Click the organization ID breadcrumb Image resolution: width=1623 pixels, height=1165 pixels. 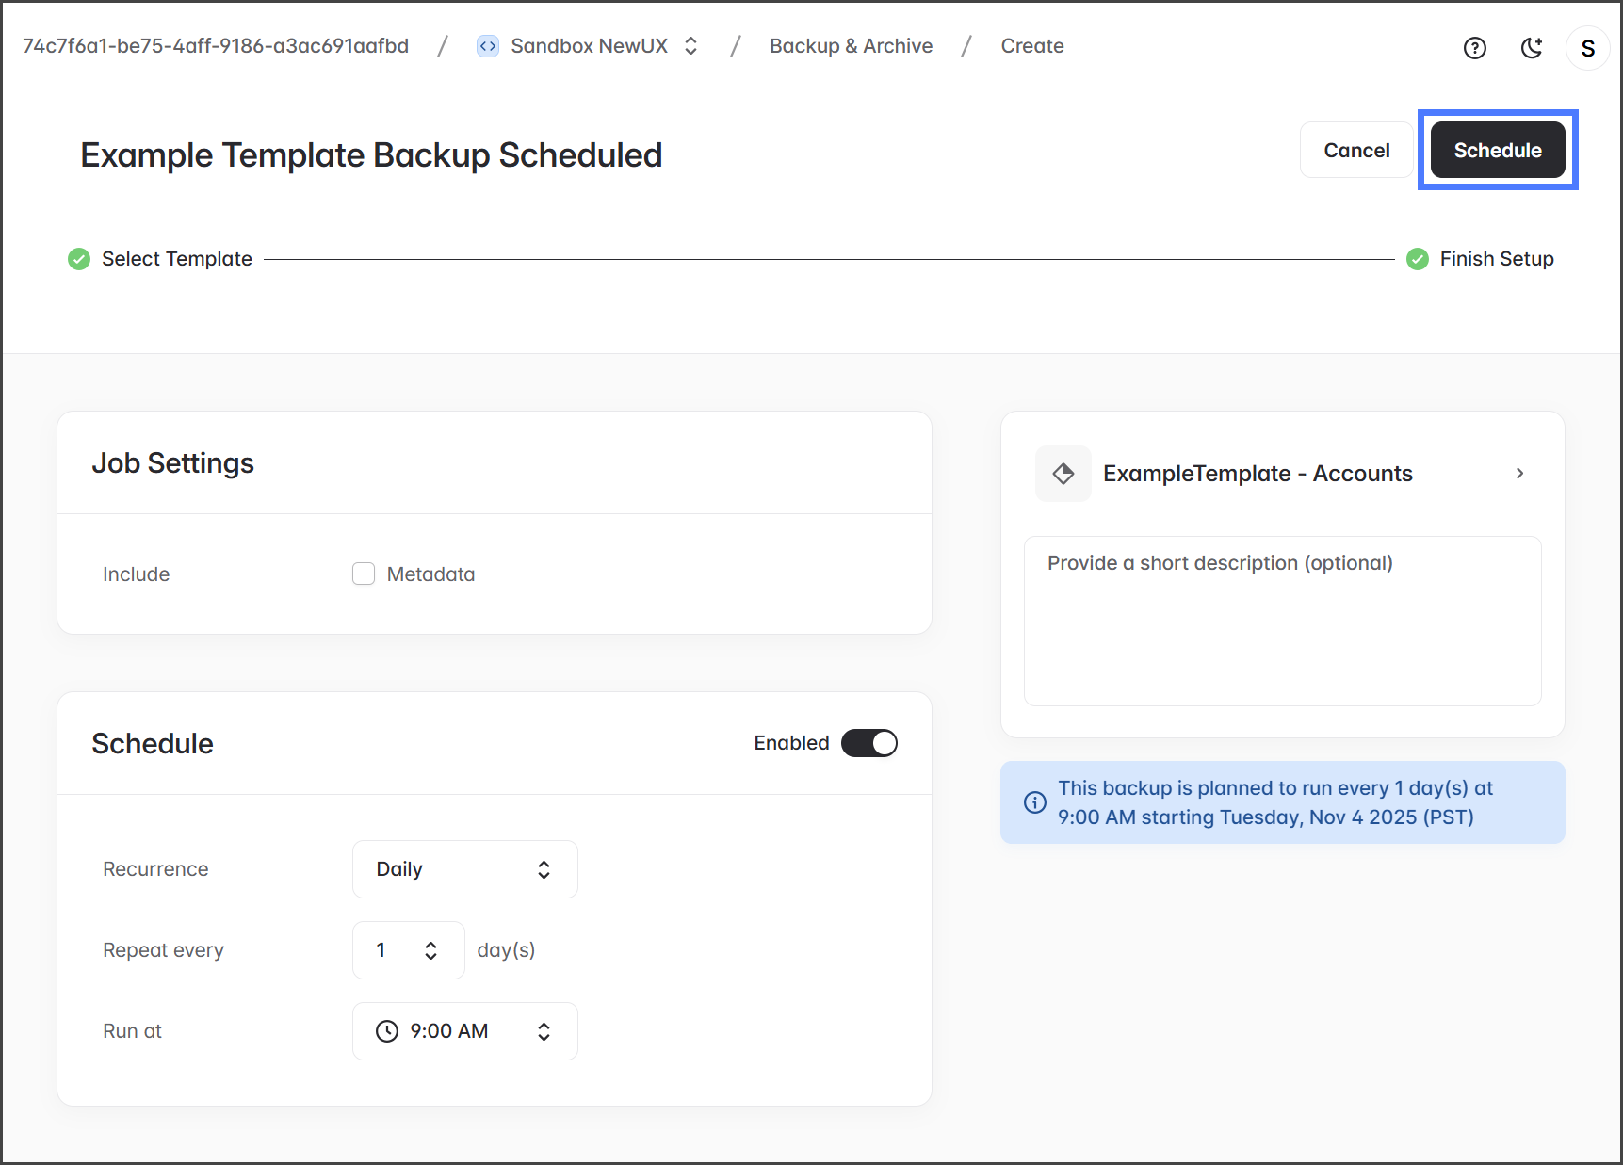[216, 46]
